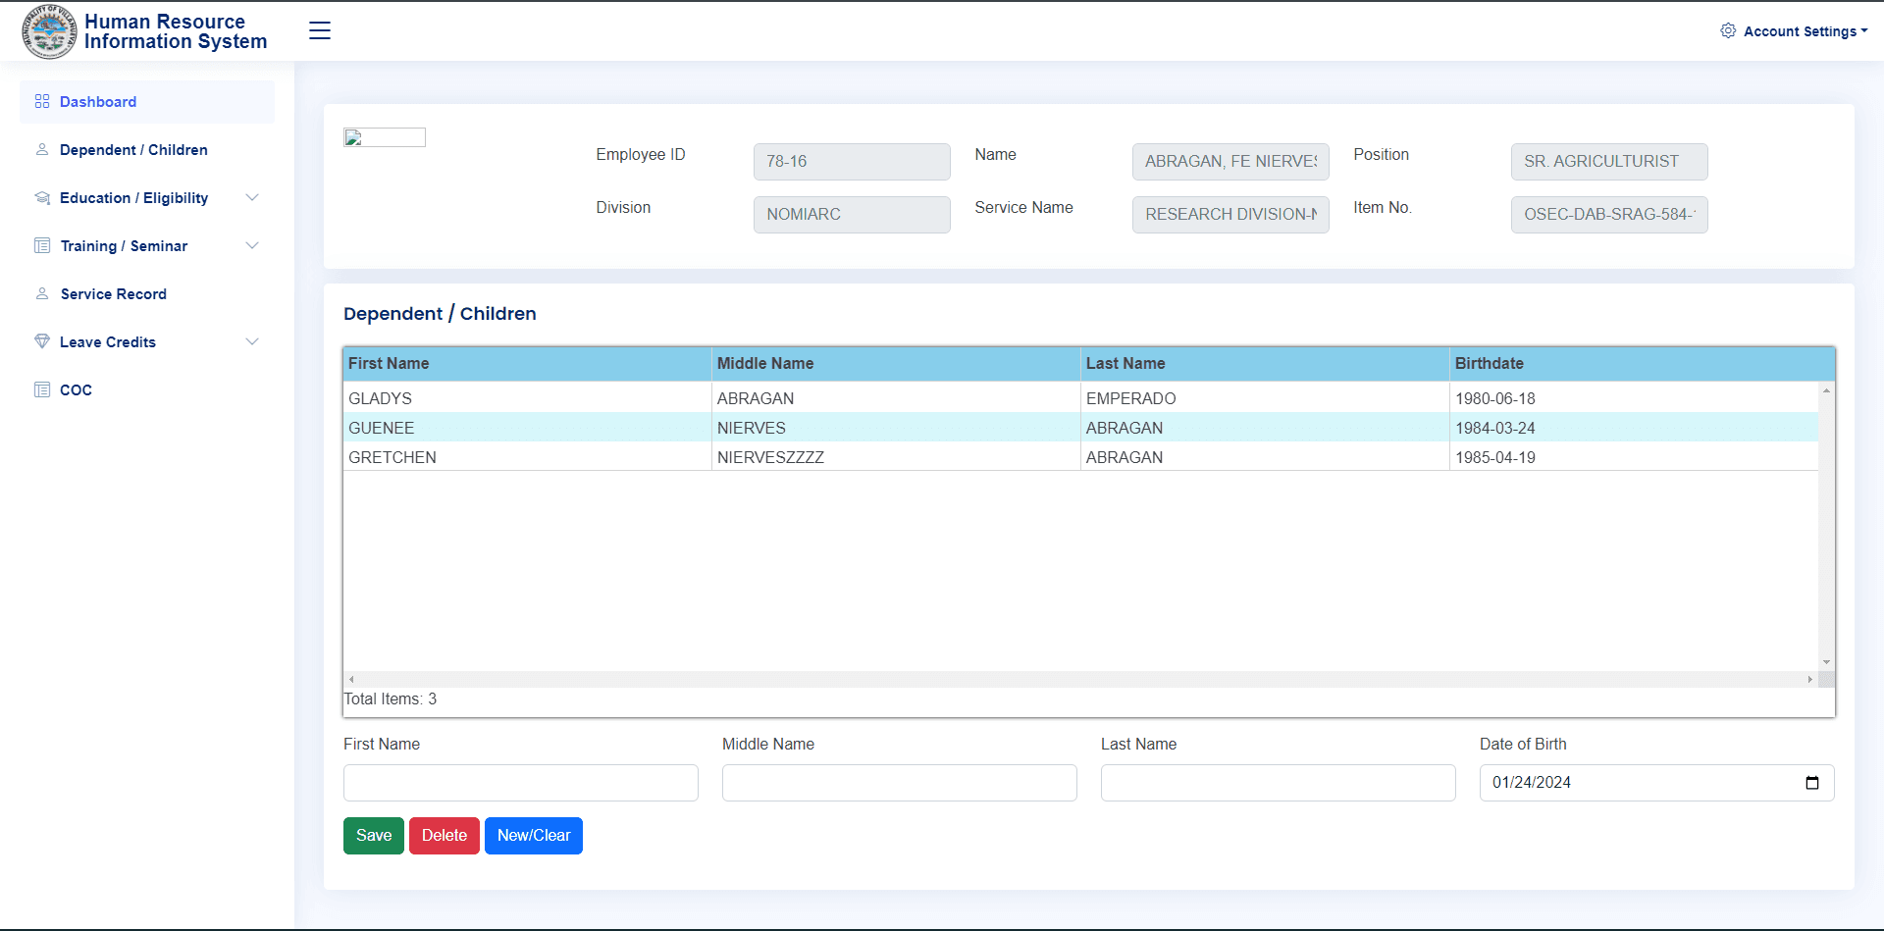Open the date picker calendar icon
This screenshot has width=1884, height=931.
[x=1811, y=783]
